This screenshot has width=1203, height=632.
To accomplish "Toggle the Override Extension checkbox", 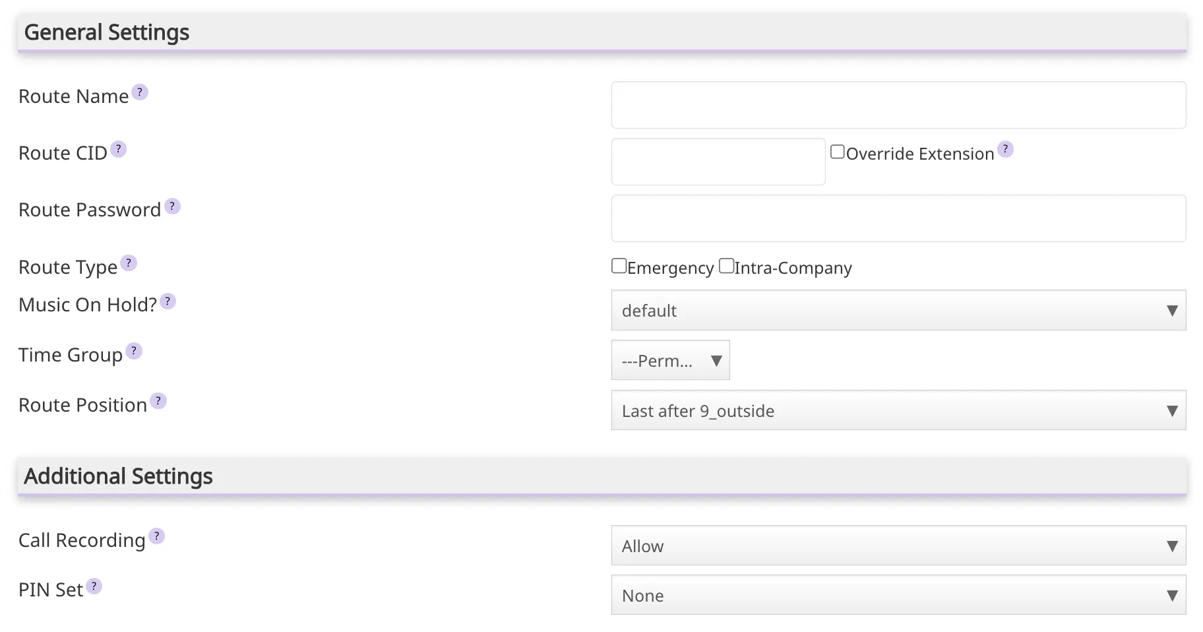I will point(838,150).
